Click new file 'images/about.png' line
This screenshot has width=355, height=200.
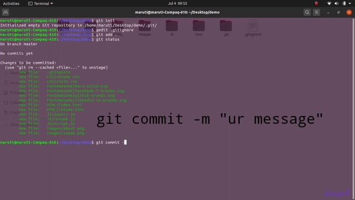pyautogui.click(x=52, y=128)
